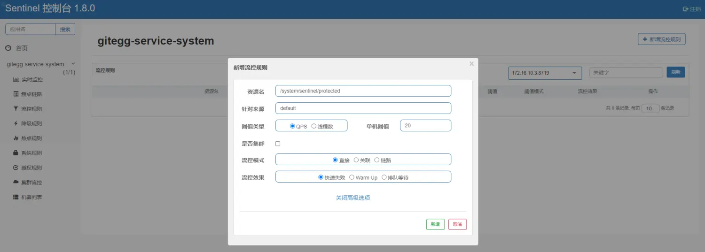Click the 流控效果 column header
This screenshot has width=705, height=252.
point(587,92)
